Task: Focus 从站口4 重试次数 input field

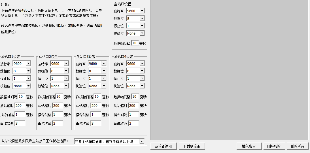Action: pyautogui.click(x=133, y=123)
